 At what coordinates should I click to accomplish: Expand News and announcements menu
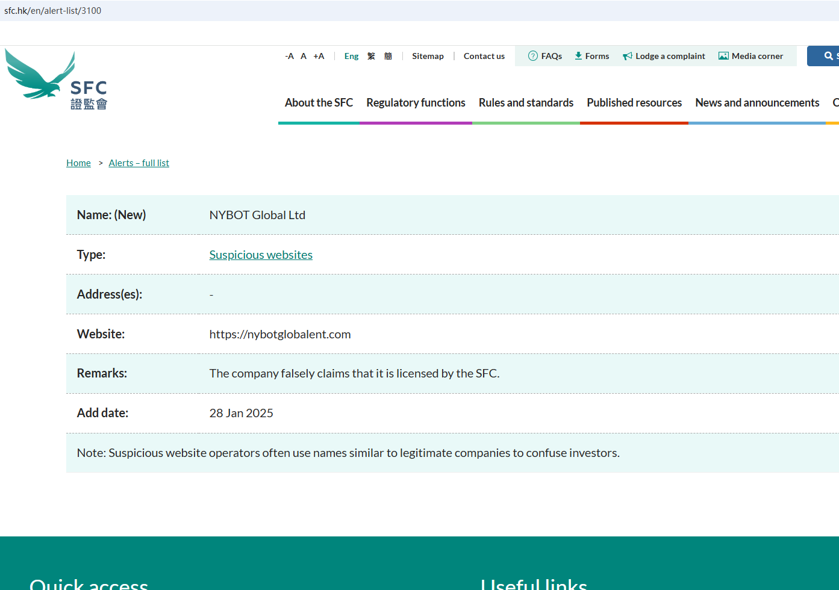click(757, 103)
